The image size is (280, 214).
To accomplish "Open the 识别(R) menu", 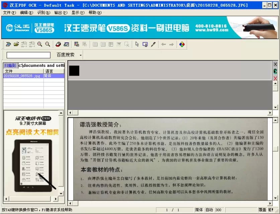I will pos(43,13).
